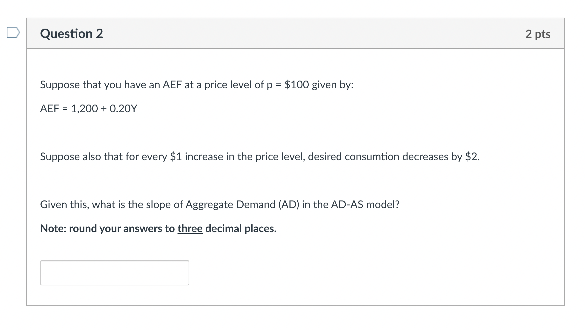Click the underlined word three

coord(190,228)
